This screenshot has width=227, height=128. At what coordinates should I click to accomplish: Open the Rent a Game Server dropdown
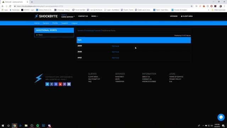tap(68, 16)
